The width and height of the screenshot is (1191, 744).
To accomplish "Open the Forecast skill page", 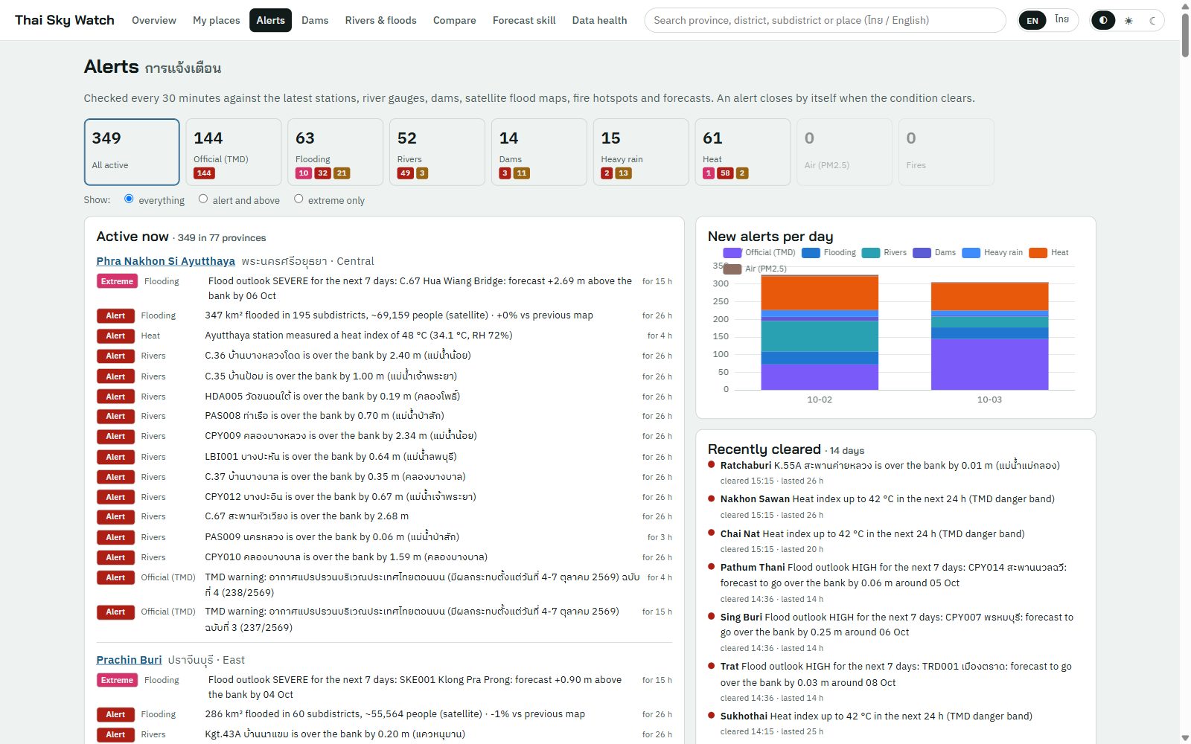I will tap(524, 20).
